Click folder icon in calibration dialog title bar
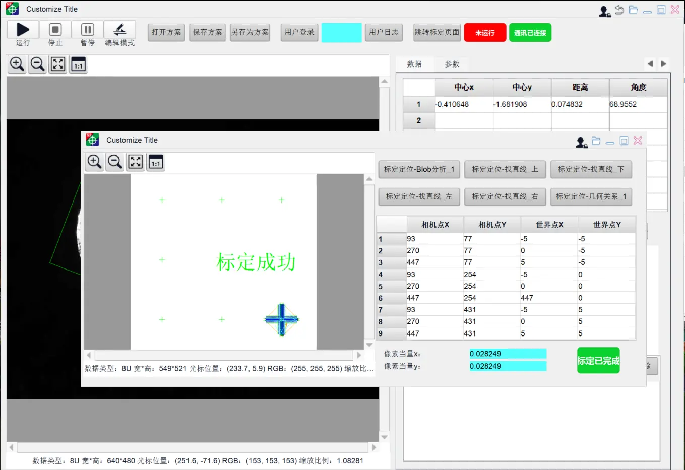Viewport: 685px width, 470px height. 596,141
